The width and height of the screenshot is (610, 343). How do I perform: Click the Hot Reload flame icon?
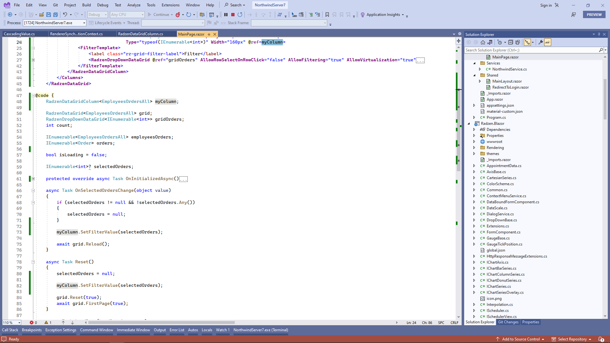(178, 15)
